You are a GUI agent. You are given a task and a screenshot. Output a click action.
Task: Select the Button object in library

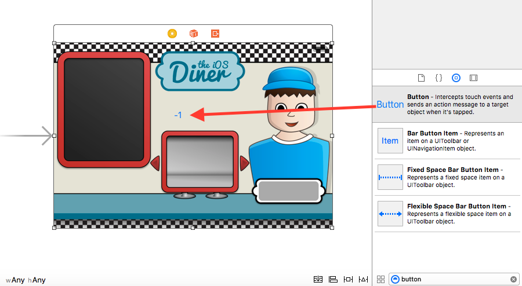447,104
